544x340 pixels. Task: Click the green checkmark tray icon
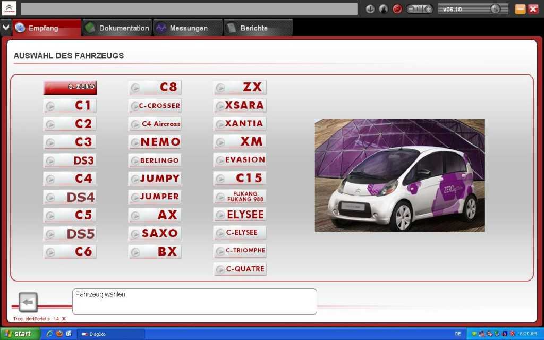pyautogui.click(x=474, y=334)
